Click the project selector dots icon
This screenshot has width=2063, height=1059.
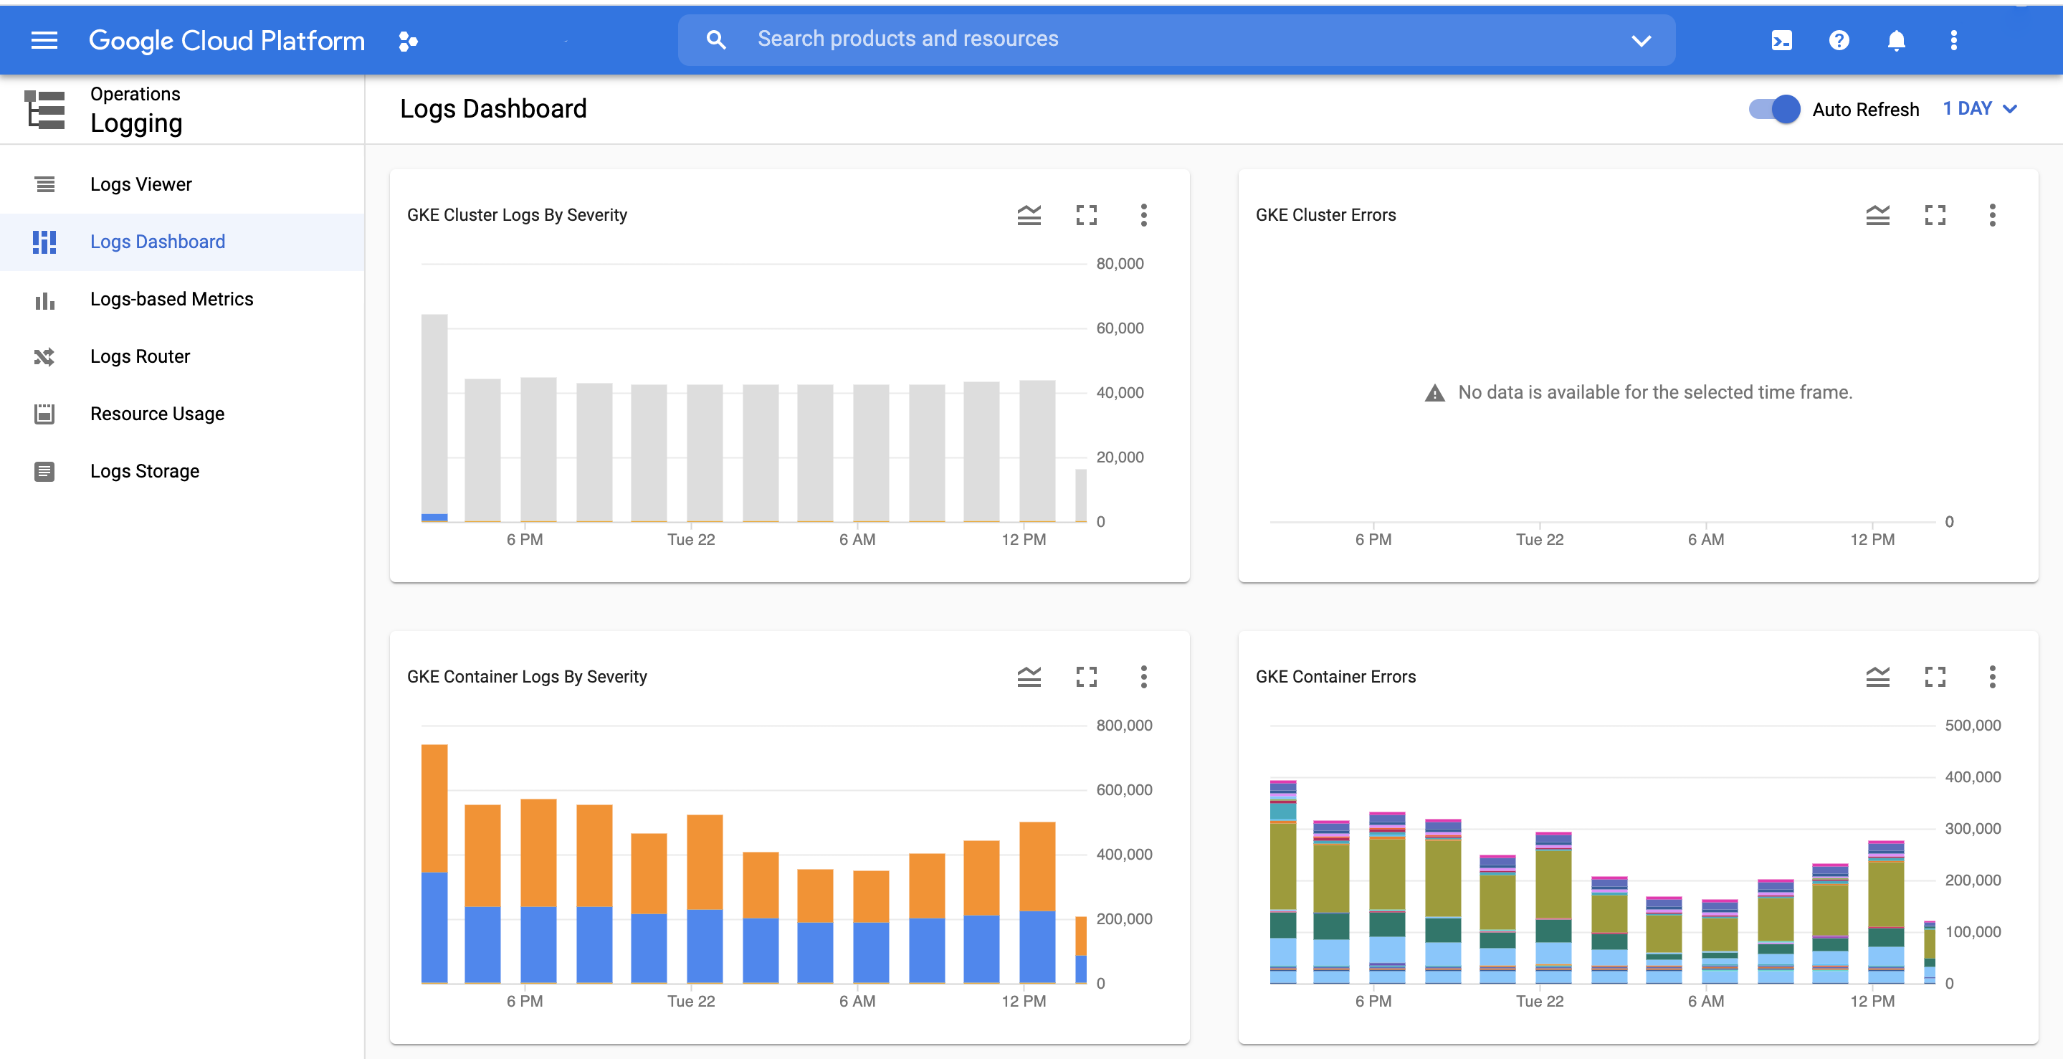click(408, 41)
